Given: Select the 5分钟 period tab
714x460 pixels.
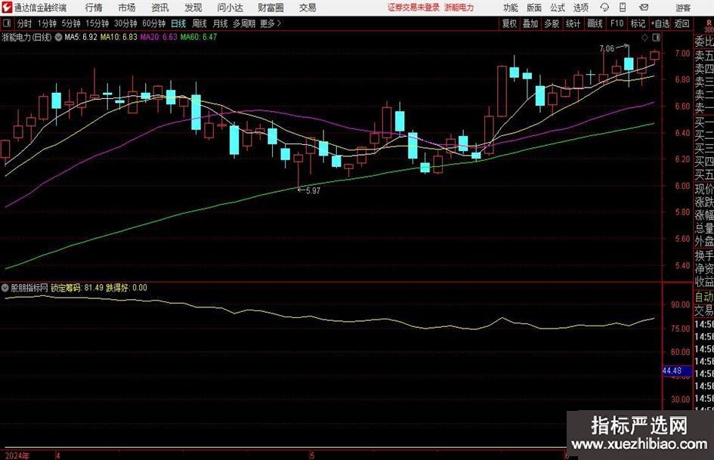Looking at the screenshot, I should click(71, 23).
